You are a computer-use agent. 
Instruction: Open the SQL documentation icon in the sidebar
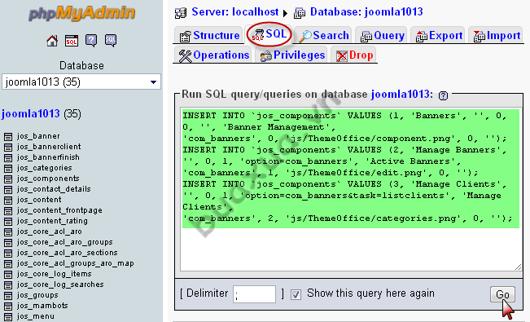(x=111, y=41)
